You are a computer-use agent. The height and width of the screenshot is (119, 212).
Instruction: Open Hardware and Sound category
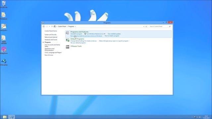(x=51, y=40)
